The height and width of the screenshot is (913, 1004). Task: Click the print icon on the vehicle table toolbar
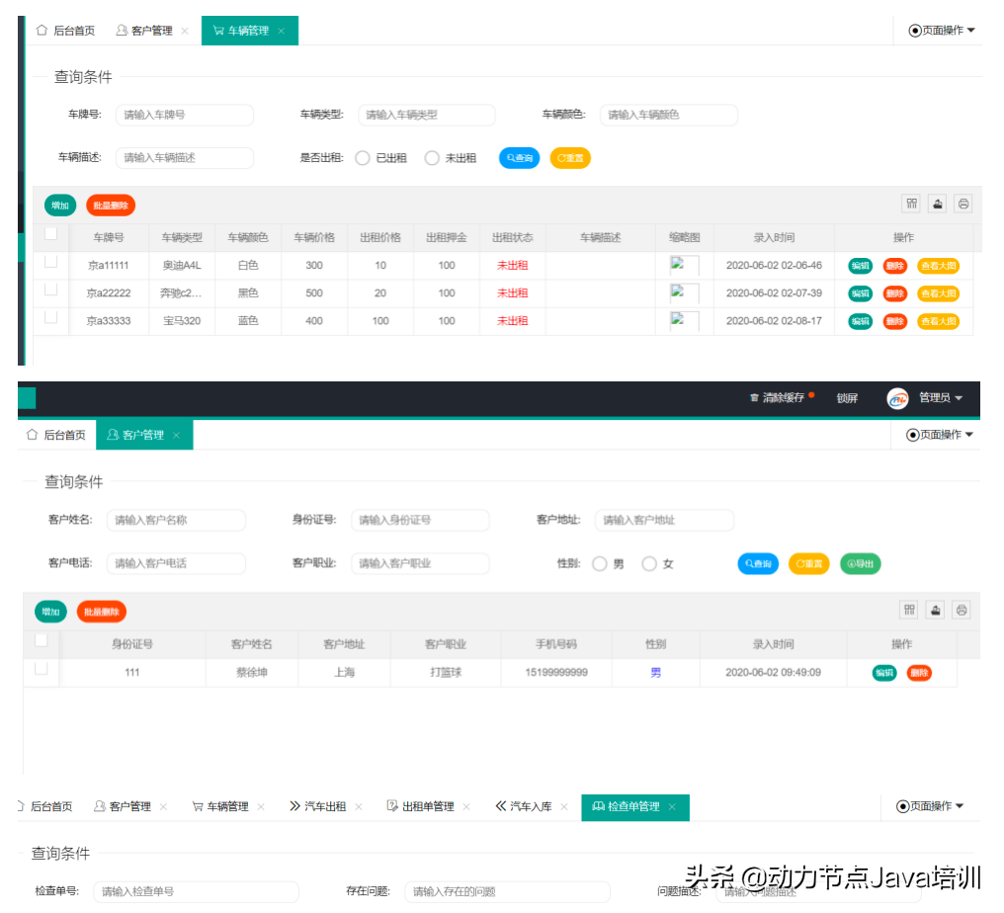point(962,204)
